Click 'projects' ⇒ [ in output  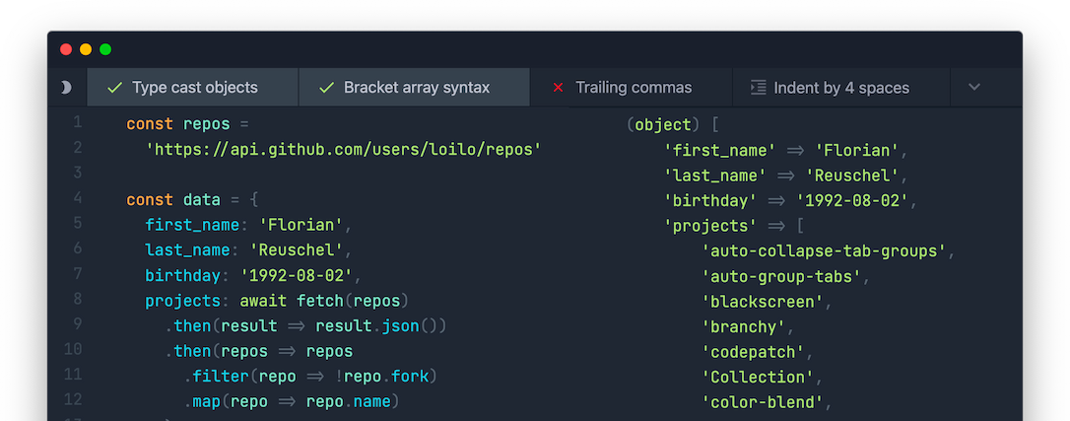[x=734, y=226]
